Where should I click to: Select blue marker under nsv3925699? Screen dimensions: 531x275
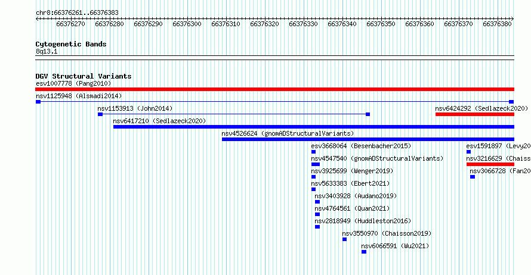(x=314, y=177)
